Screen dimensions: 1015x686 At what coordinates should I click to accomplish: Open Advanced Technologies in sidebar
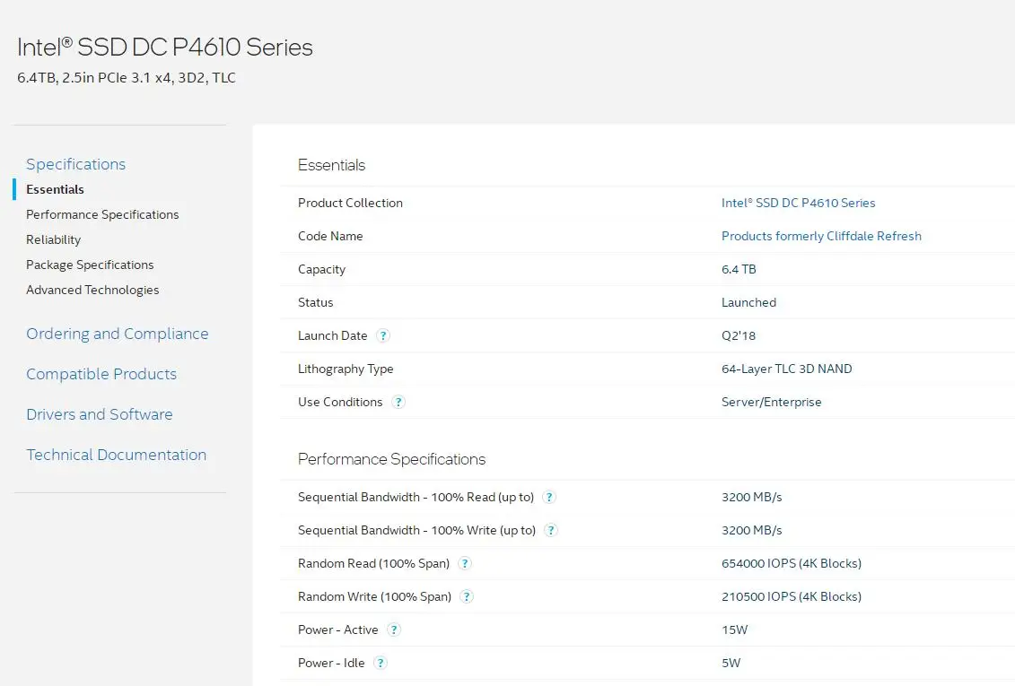click(92, 291)
